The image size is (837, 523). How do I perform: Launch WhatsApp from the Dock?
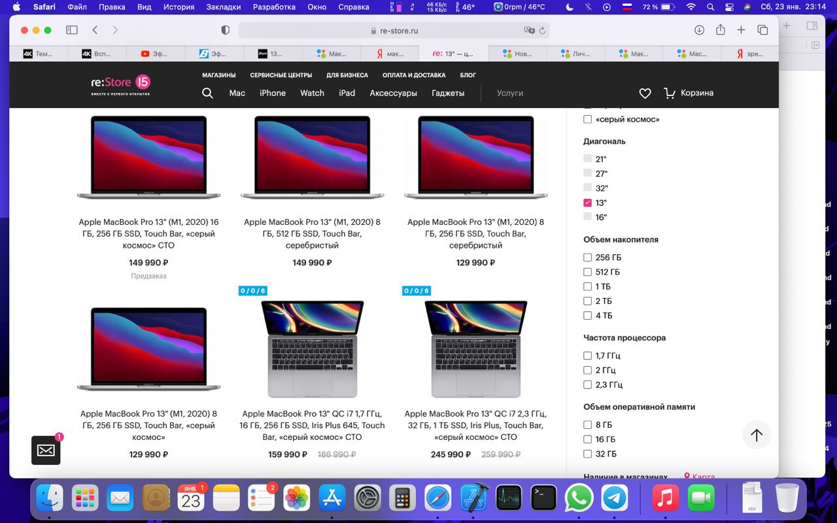click(x=579, y=498)
